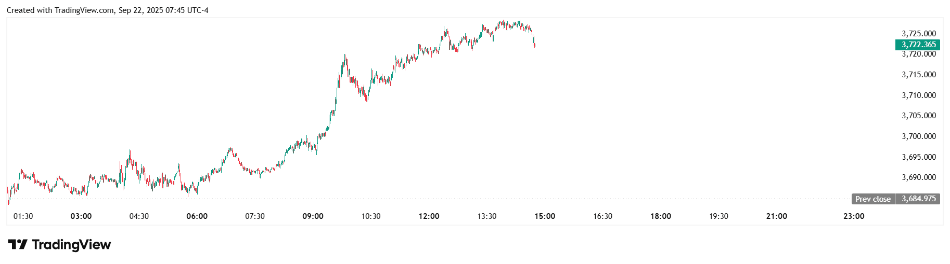The image size is (950, 264).
Task: Click the previous close value 3,684.975
Action: (x=918, y=199)
